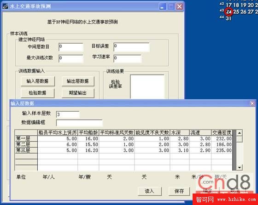The height and width of the screenshot is (205, 258).
Task: Click the 输出层数据 button
Action: pos(78,81)
